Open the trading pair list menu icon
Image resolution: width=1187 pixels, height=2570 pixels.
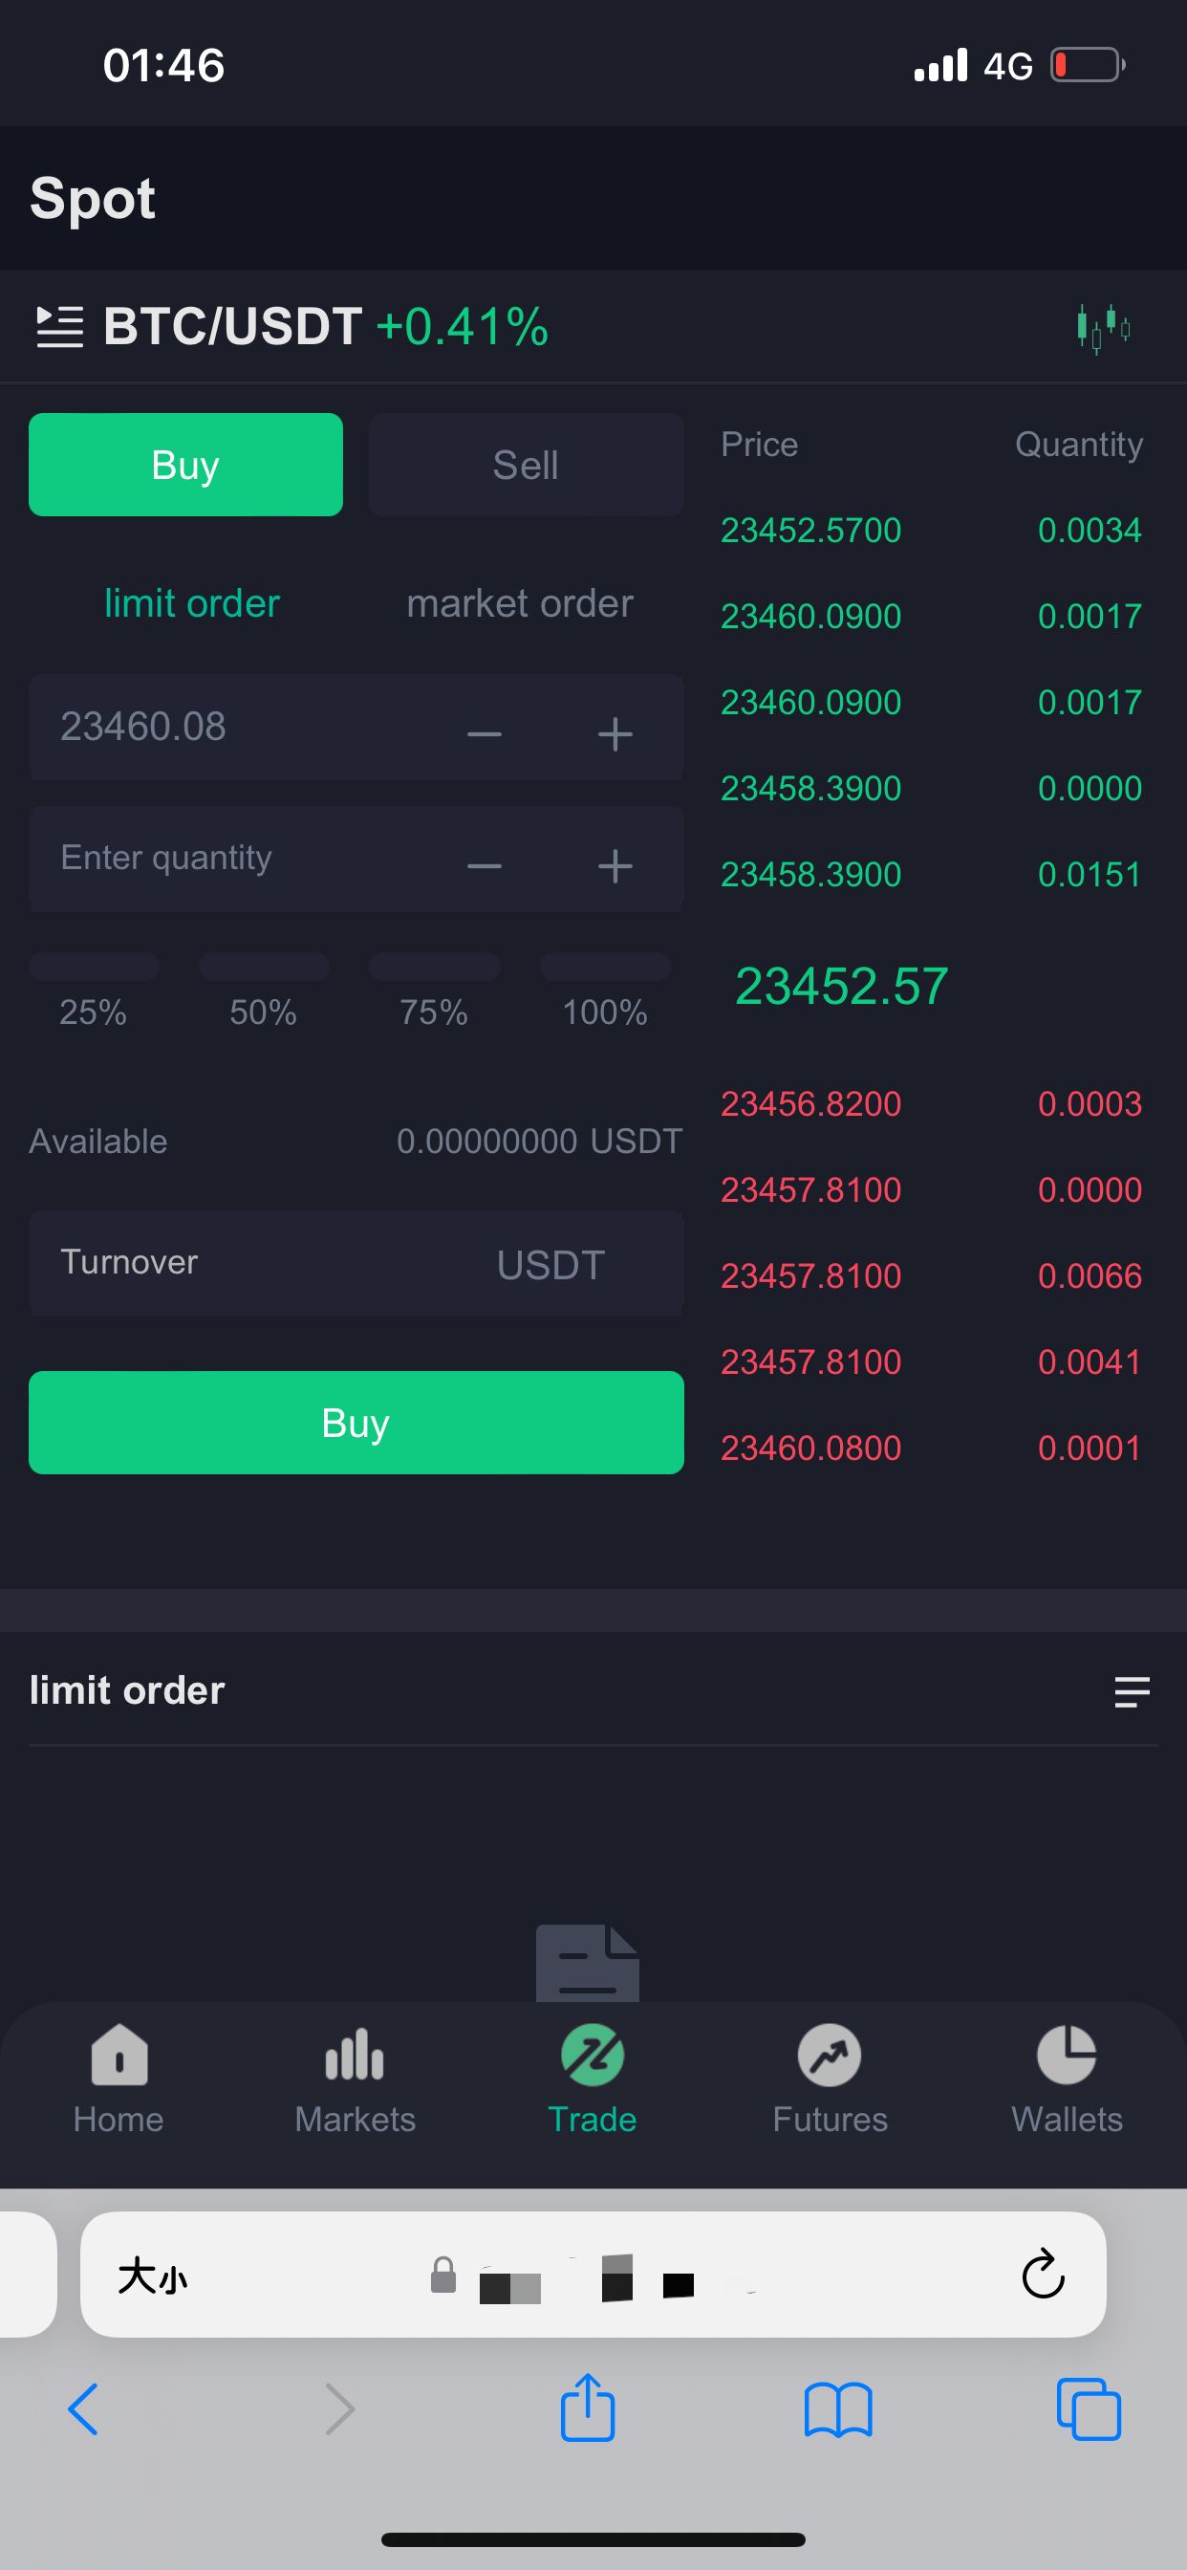tap(60, 327)
